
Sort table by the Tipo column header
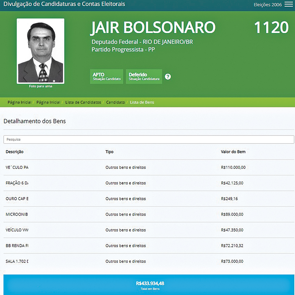pos(109,152)
